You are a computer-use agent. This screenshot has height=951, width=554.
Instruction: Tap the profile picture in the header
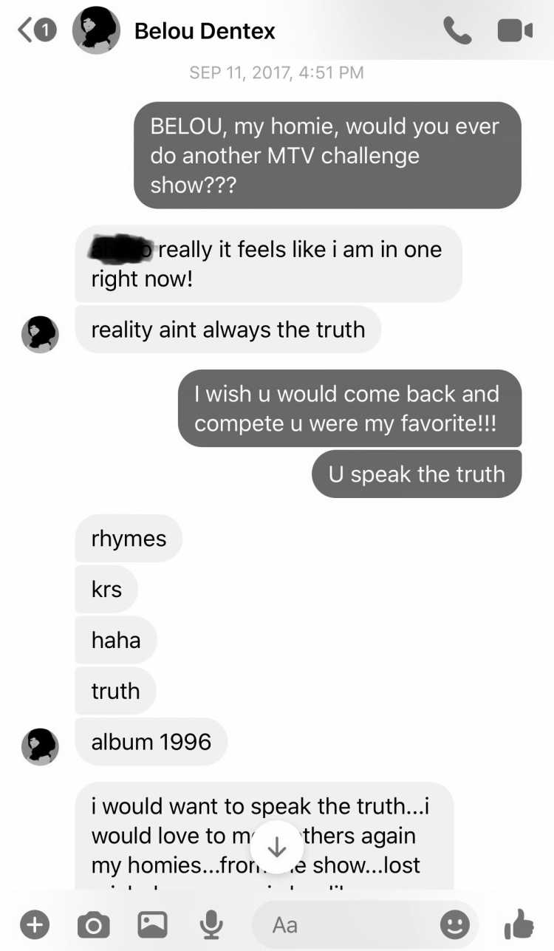point(96,30)
